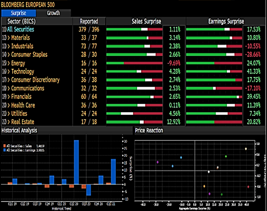Image resolution: width=267 pixels, height=211 pixels.
Task: Select the Communications earnings surprise -17.10%
Action: click(x=253, y=88)
